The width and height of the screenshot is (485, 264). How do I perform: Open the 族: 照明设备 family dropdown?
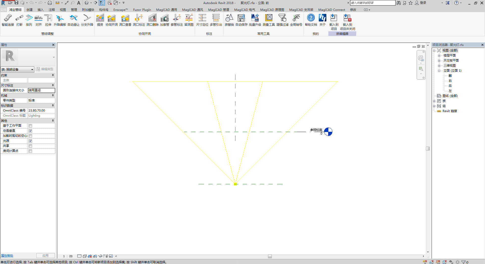tap(17, 69)
